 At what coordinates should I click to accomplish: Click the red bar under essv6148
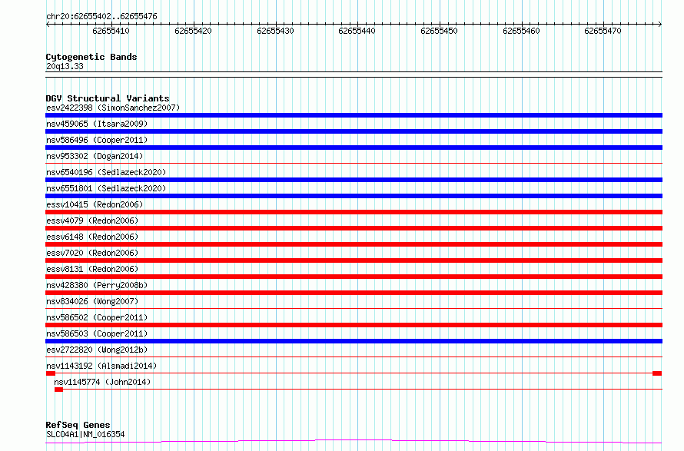pos(354,244)
